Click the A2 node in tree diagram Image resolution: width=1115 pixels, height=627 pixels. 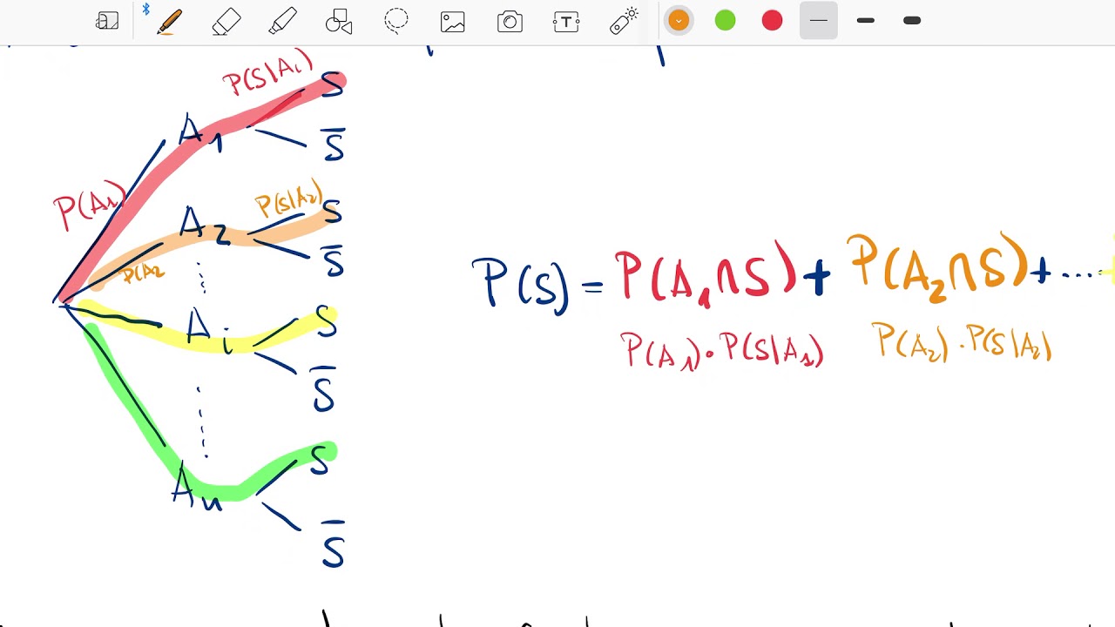click(x=204, y=226)
